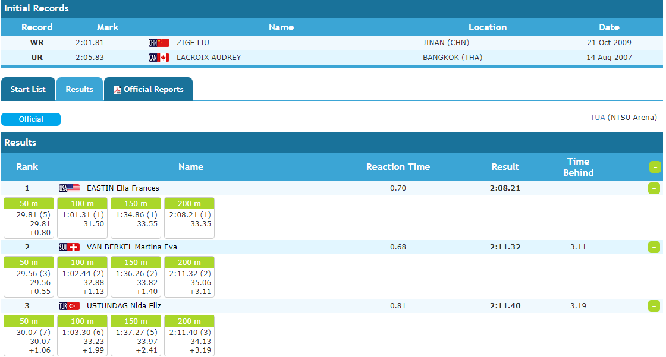Collapse split times for Van Berkel Martina Eva

654,247
